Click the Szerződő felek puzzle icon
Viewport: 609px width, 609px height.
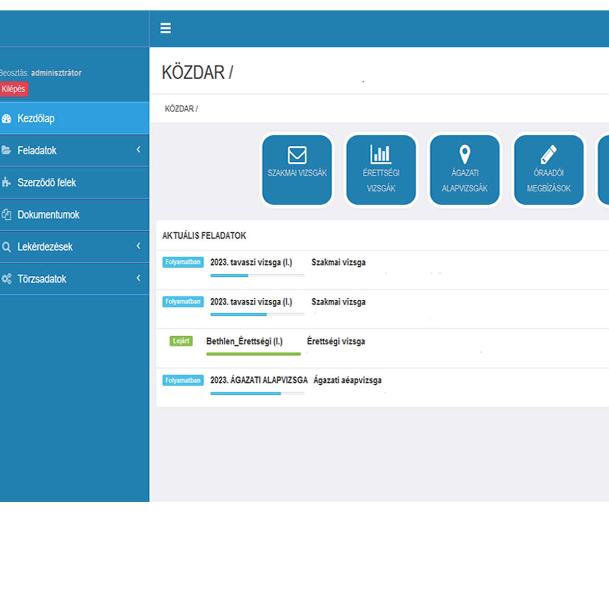pyautogui.click(x=6, y=183)
